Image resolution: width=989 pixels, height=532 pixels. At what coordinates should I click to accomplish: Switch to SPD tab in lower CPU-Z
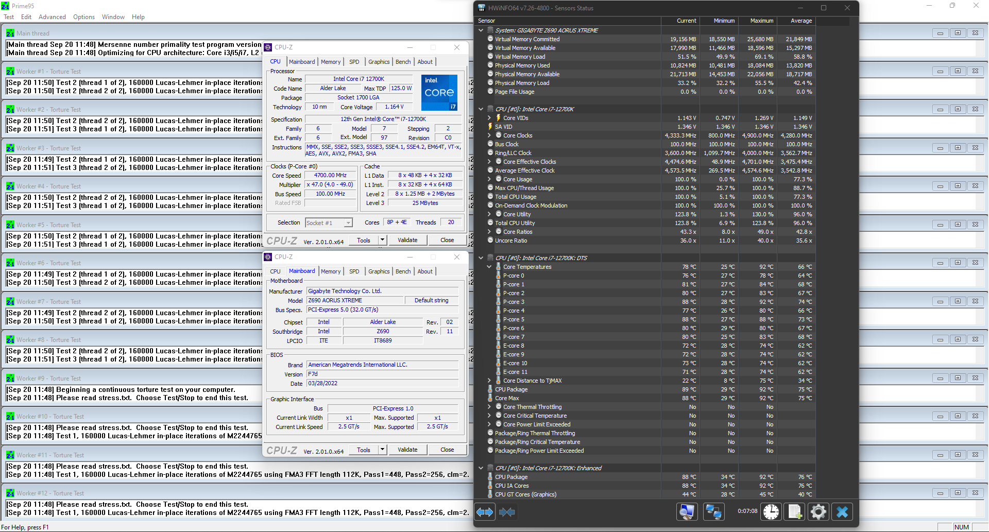pyautogui.click(x=354, y=271)
